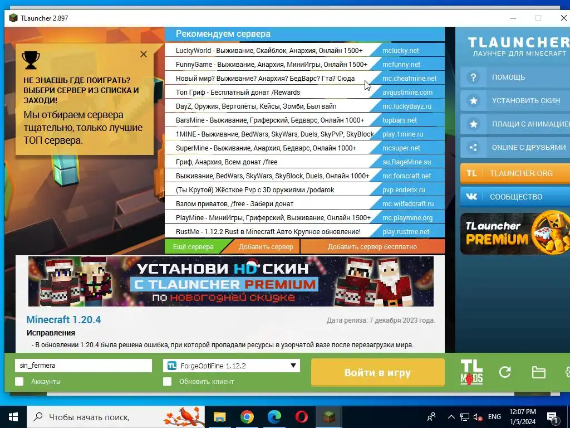Launch Opera browser from taskbar
Viewport: 570px width, 428px height.
301,417
